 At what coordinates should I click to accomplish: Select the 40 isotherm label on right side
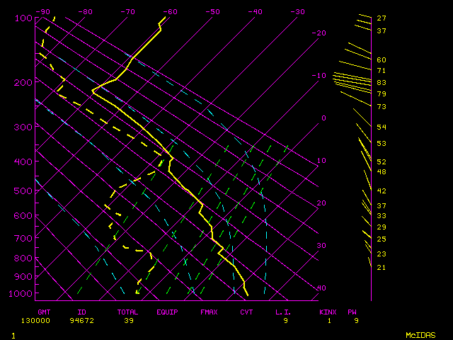coord(321,288)
